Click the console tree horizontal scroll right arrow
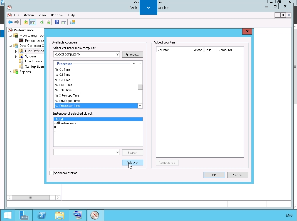Image resolution: width=297 pixels, height=221 pixels. (x=58, y=197)
